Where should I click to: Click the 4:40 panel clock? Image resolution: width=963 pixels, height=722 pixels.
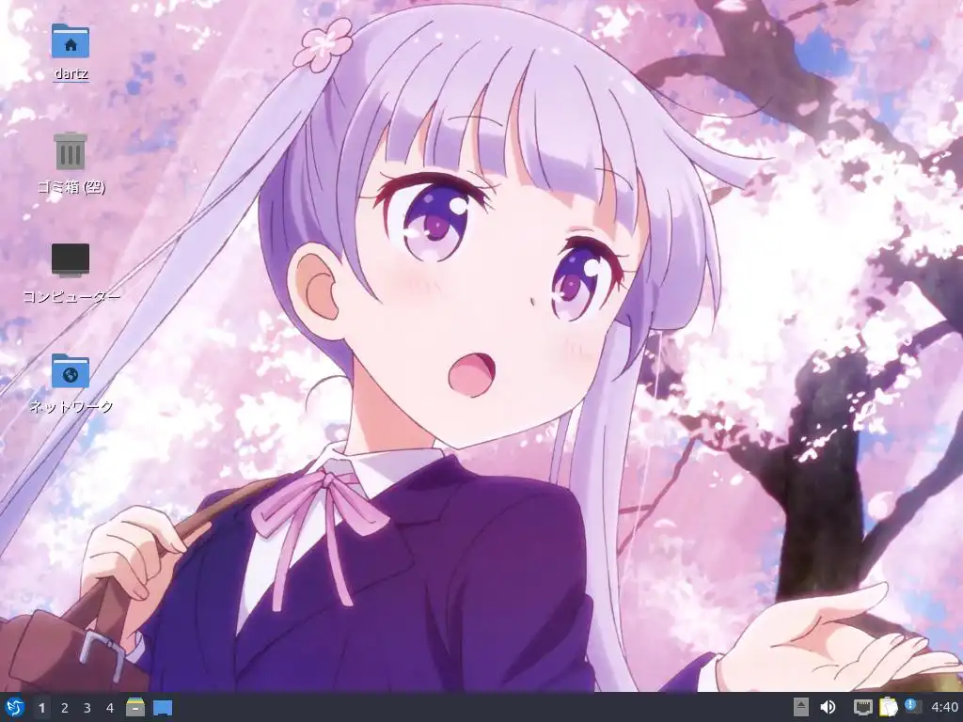pyautogui.click(x=944, y=708)
